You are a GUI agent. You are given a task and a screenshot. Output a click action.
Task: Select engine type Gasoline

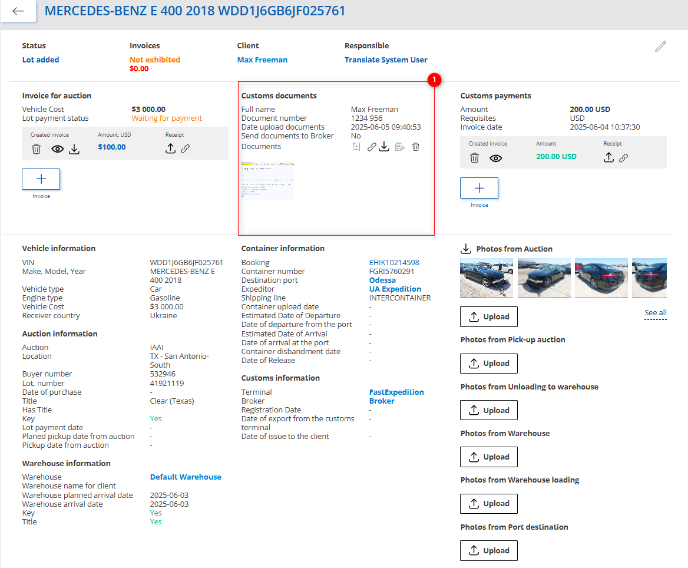[165, 298]
